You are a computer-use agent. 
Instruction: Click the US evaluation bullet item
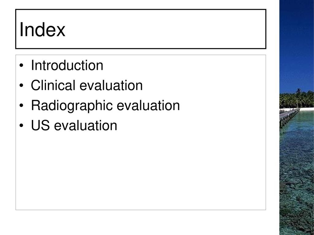coord(74,125)
